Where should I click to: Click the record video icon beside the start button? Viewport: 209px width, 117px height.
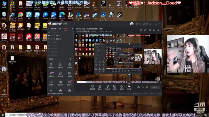point(139,87)
